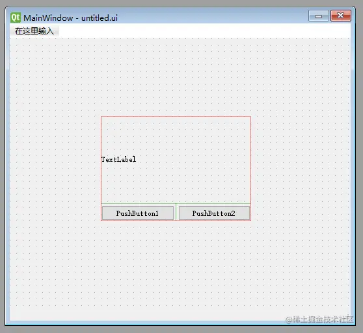Click the PushButton1 button
The width and height of the screenshot is (363, 333).
(x=138, y=213)
